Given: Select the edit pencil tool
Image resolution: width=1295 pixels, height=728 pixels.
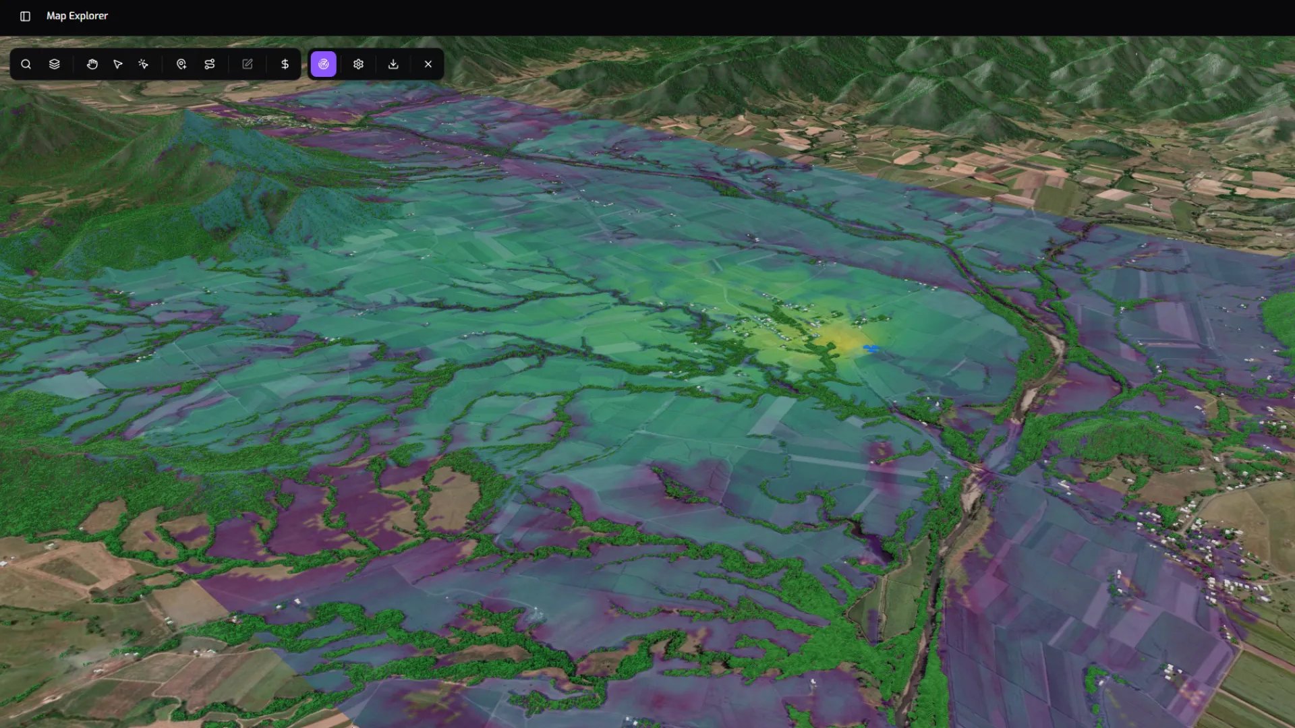Looking at the screenshot, I should (248, 64).
